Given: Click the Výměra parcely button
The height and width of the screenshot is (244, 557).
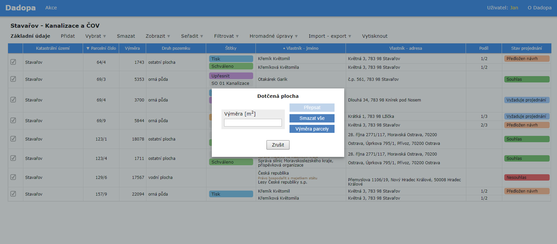Looking at the screenshot, I should [x=312, y=129].
